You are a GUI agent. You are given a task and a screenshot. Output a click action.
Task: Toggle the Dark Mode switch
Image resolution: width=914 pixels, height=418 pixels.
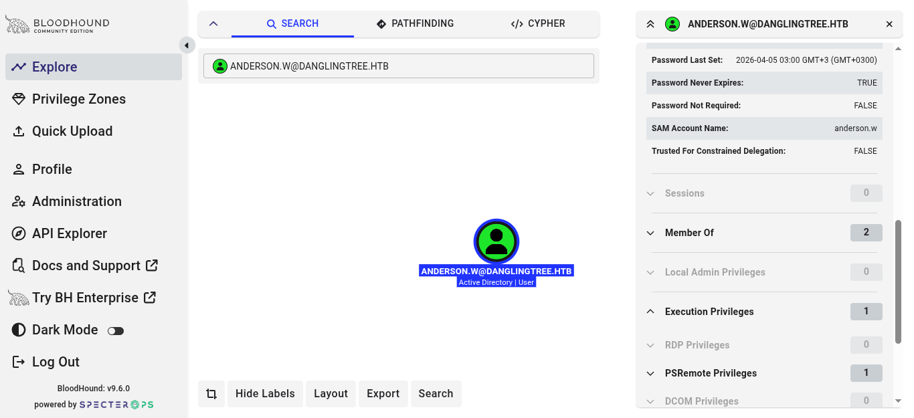116,330
